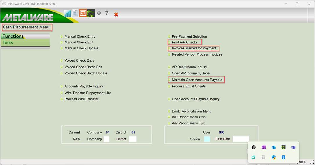The height and width of the screenshot is (165, 315).
Task: Click the blue bar chart toolbar icon
Action: coord(68,13)
